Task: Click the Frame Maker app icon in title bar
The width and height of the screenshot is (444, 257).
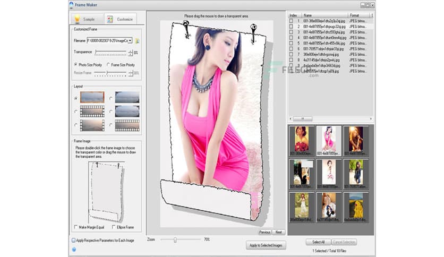Action: coord(72,5)
